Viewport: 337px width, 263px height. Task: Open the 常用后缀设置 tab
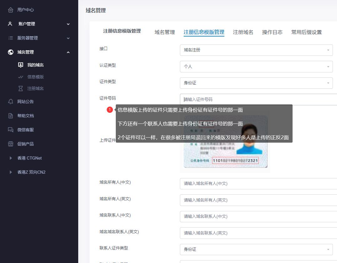point(306,32)
